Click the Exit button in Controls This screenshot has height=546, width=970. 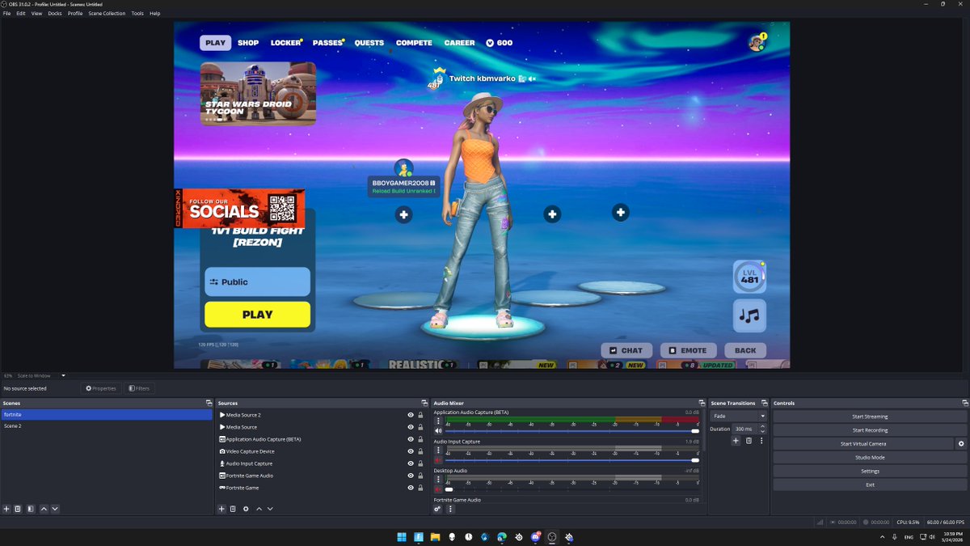point(870,485)
